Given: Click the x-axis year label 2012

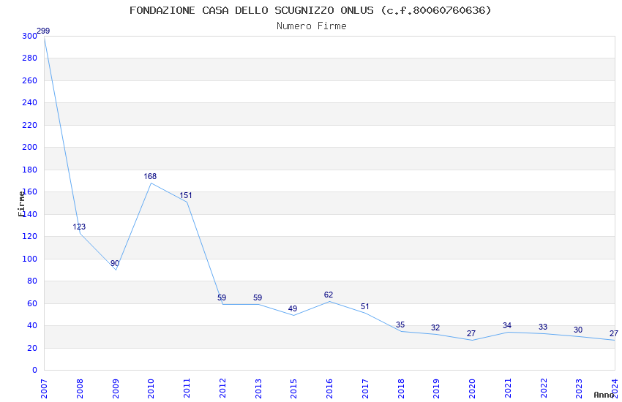Looking at the screenshot, I should point(222,389).
